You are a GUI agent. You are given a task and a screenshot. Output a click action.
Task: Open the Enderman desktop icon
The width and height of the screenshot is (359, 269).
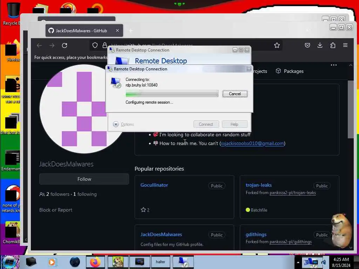(x=11, y=160)
